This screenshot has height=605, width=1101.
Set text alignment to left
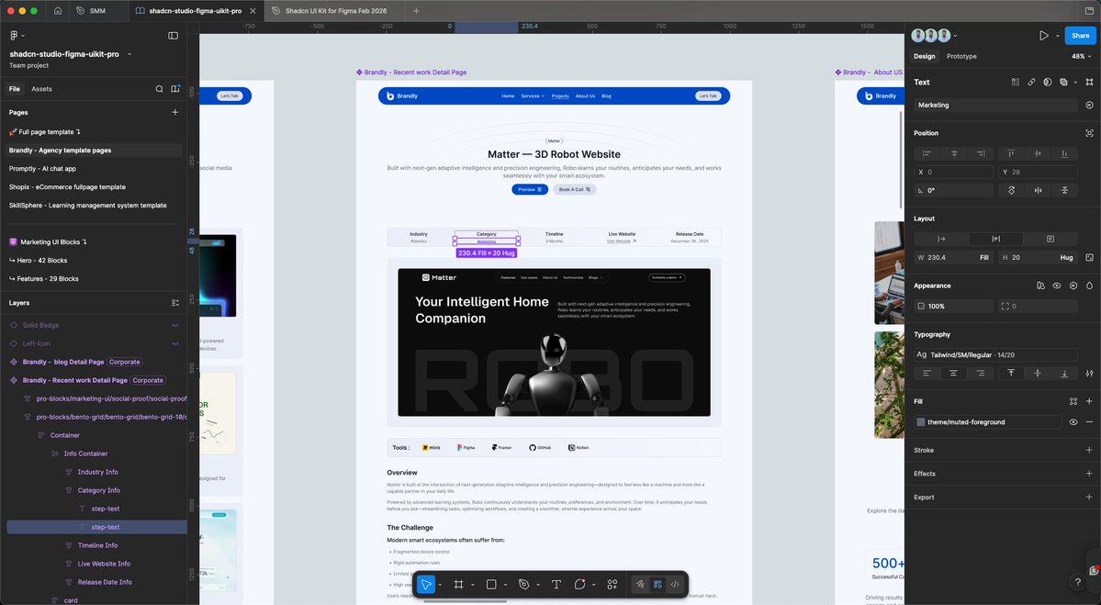pos(927,374)
